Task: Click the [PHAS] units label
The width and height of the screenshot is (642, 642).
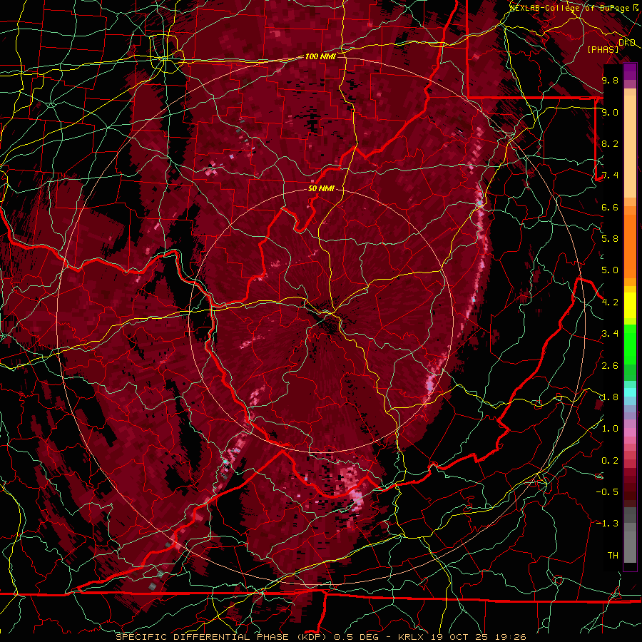Action: click(603, 49)
